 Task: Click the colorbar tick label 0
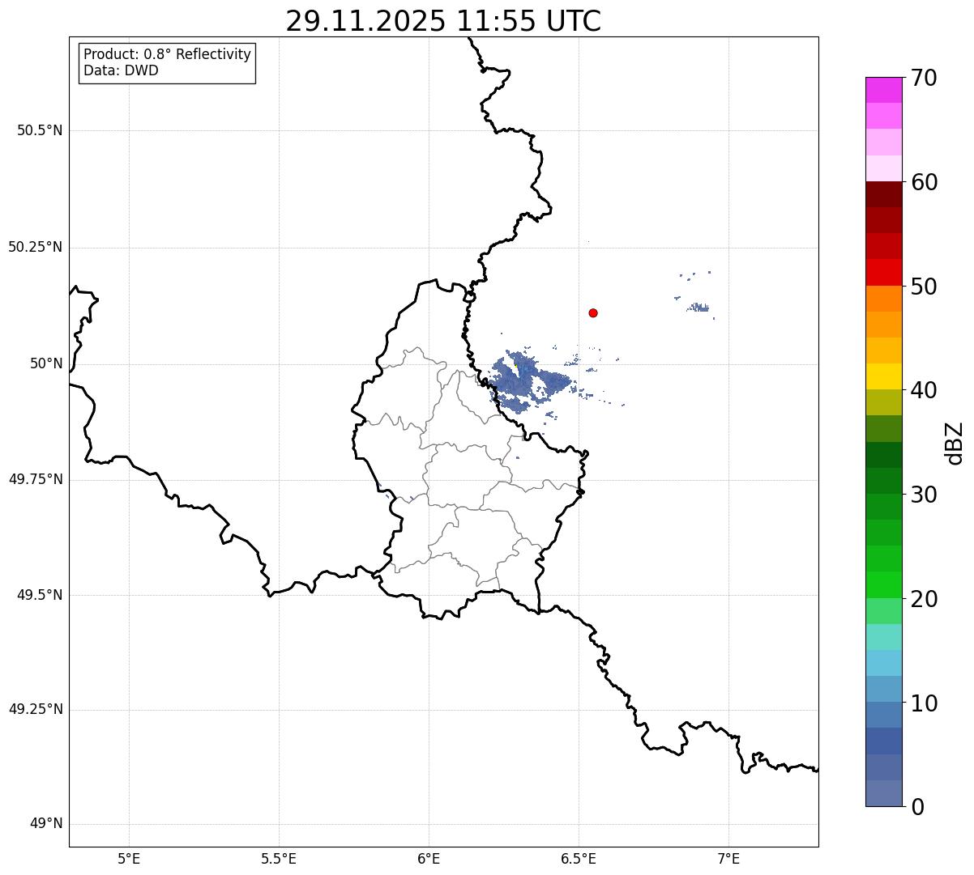(x=917, y=807)
